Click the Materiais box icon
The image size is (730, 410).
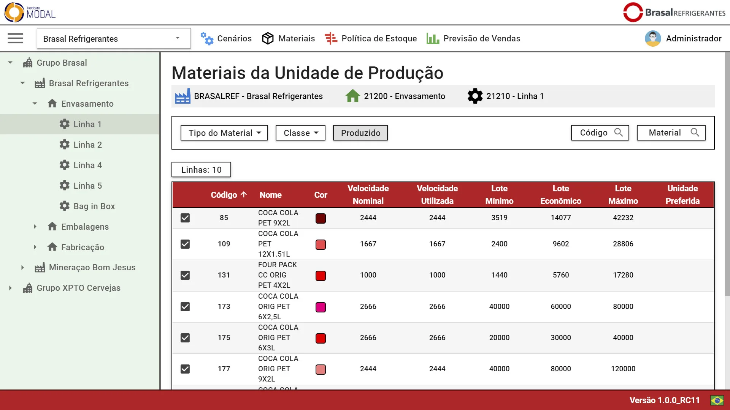268,38
